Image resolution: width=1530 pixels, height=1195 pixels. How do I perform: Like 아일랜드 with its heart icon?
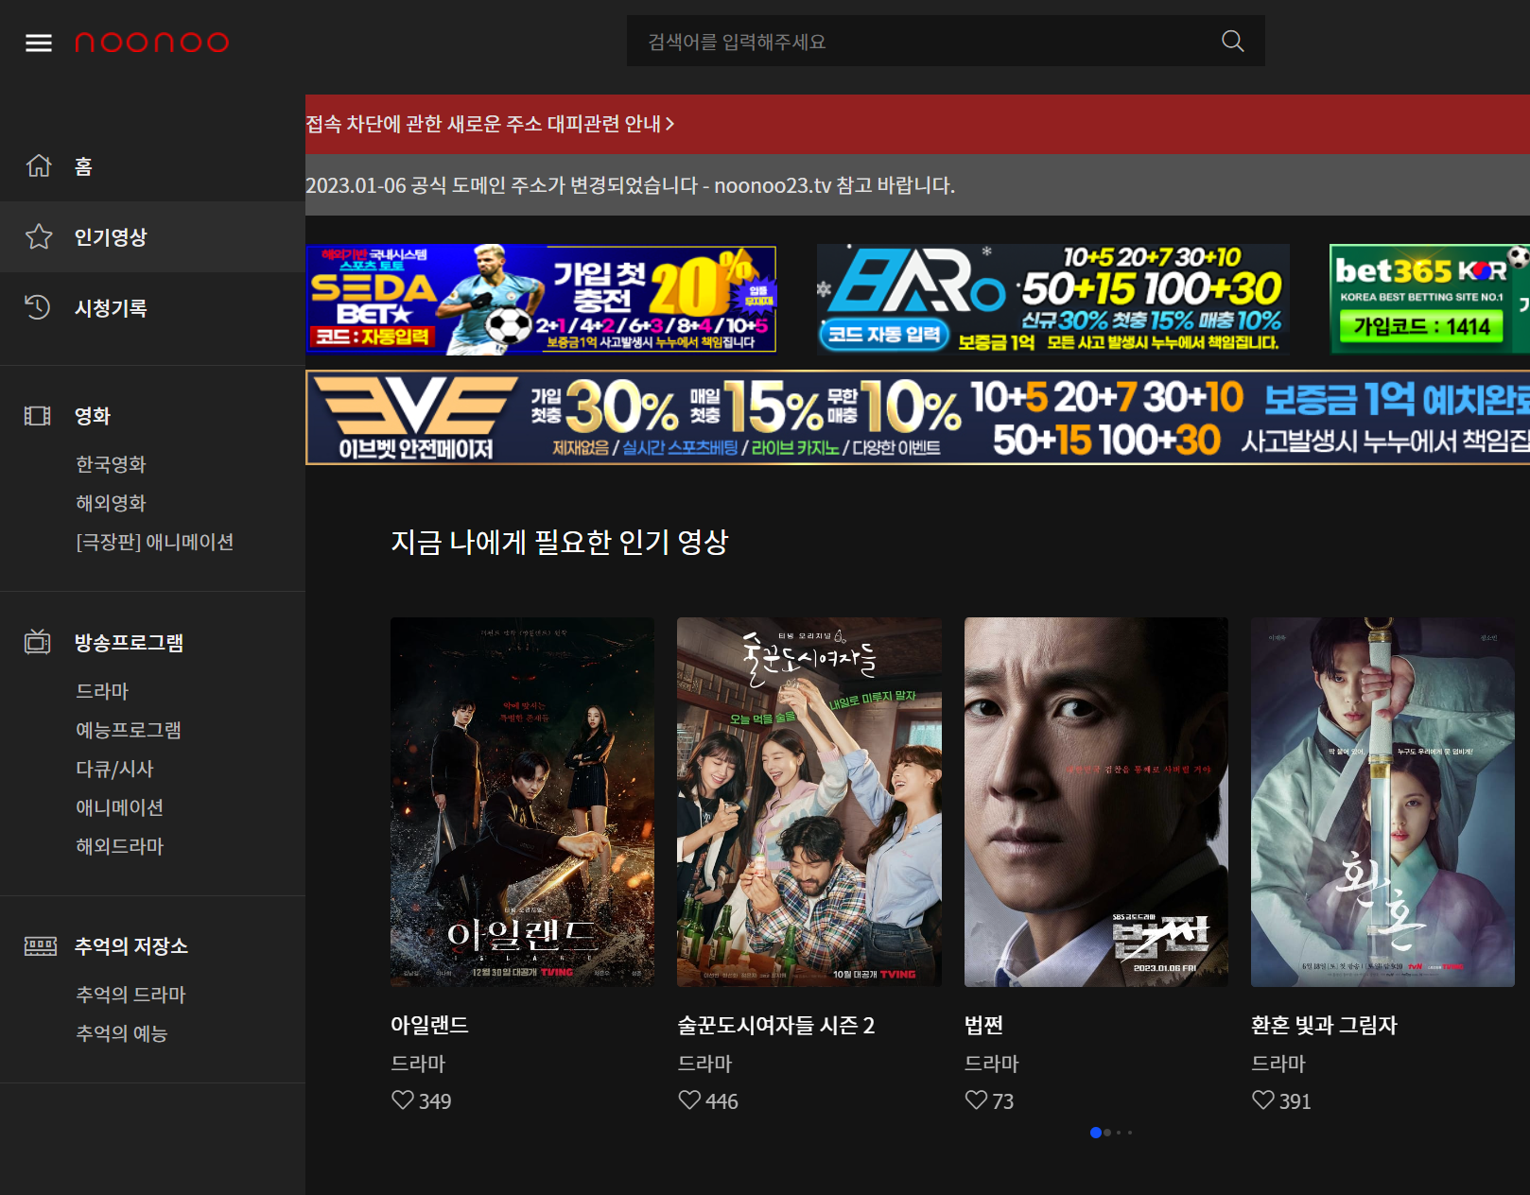click(403, 1100)
